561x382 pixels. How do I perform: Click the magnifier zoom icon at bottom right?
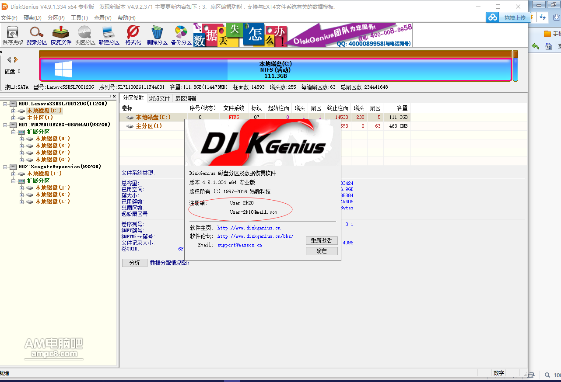(547, 375)
